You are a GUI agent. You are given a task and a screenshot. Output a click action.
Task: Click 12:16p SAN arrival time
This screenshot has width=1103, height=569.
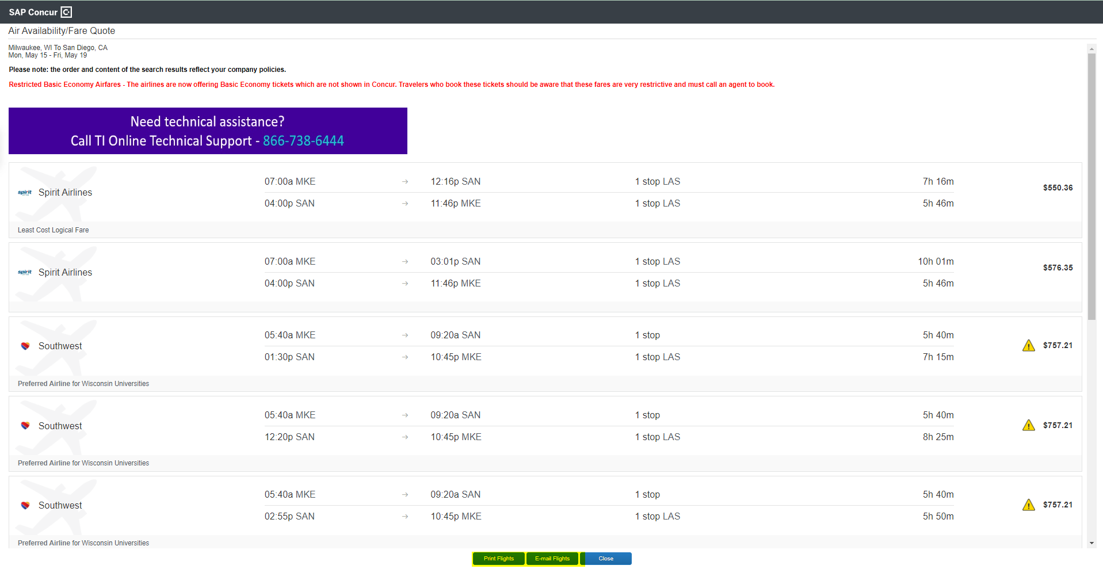(456, 182)
